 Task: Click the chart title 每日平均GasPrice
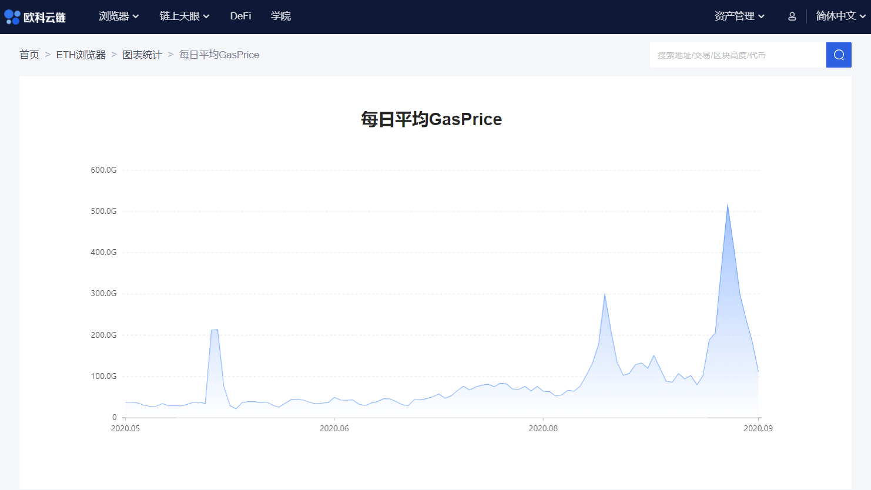[x=431, y=119]
